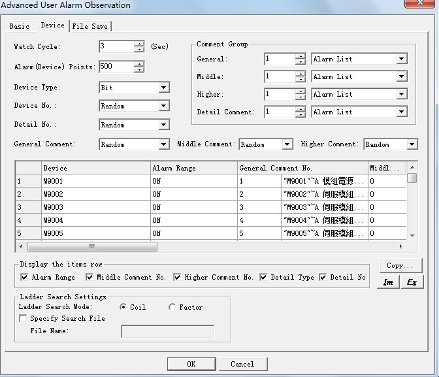Click the Copy... button

400,266
